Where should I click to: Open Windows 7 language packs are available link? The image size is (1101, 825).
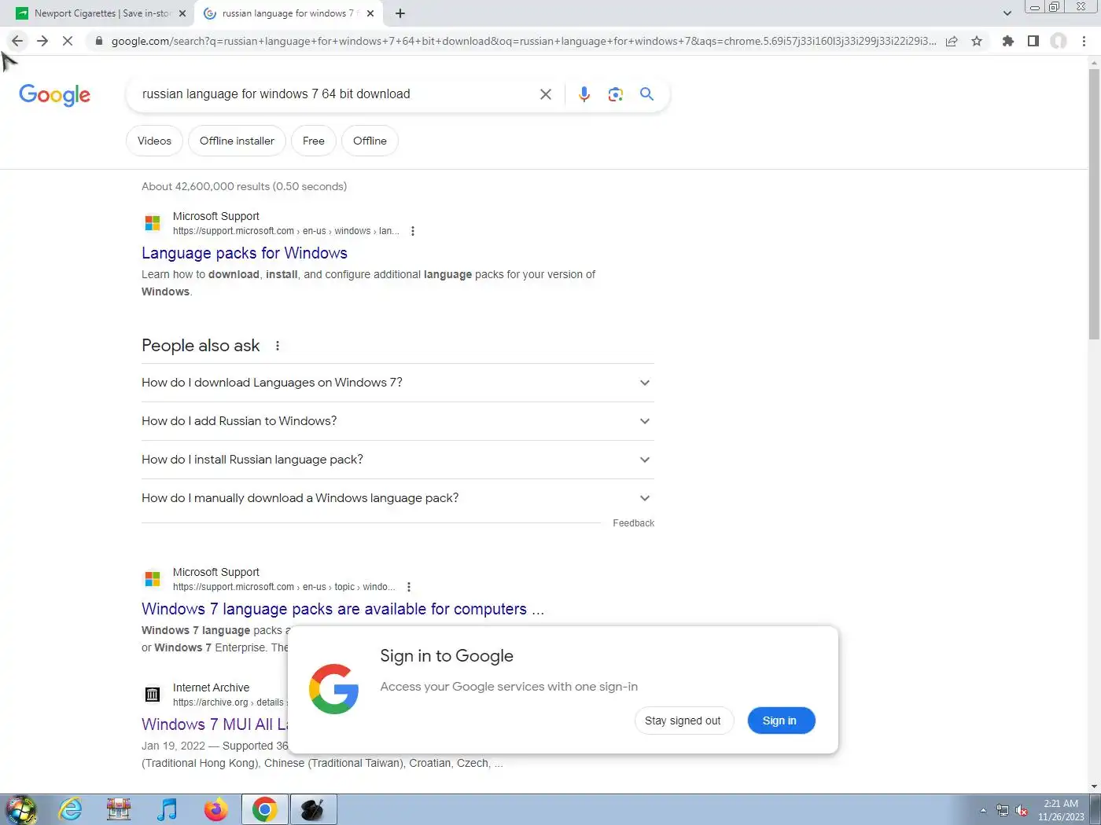point(343,609)
